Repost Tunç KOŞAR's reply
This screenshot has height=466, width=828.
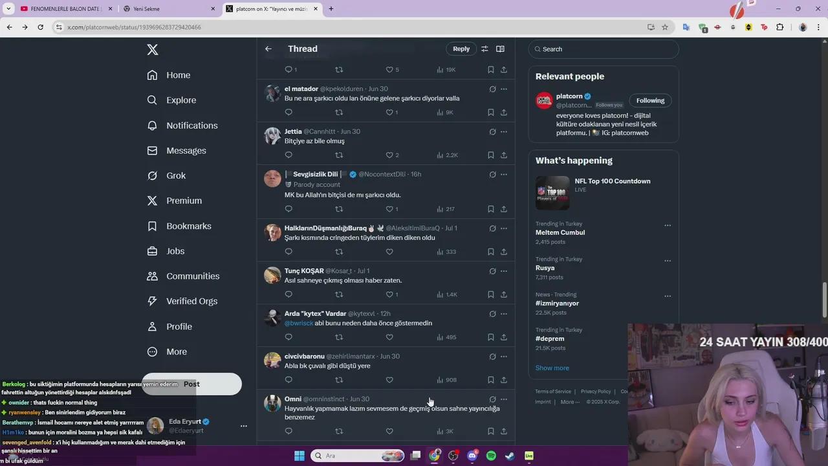coord(339,294)
